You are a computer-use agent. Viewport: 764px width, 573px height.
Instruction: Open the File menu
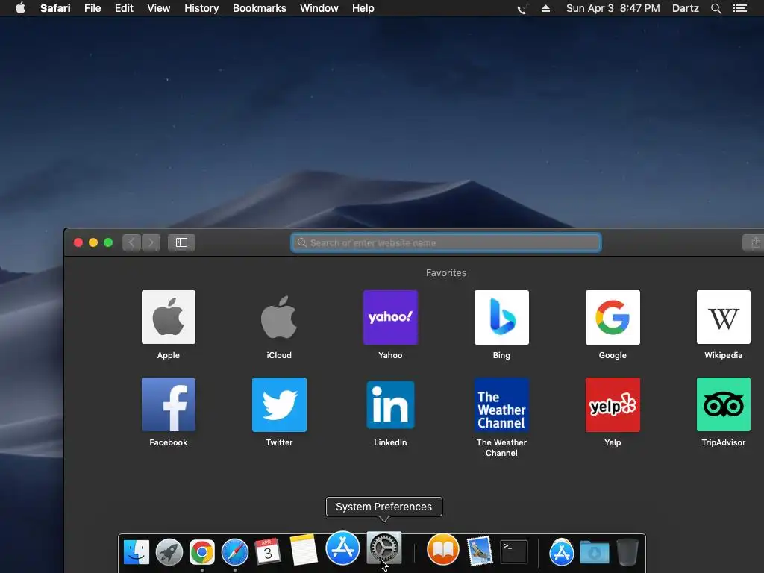(x=93, y=8)
